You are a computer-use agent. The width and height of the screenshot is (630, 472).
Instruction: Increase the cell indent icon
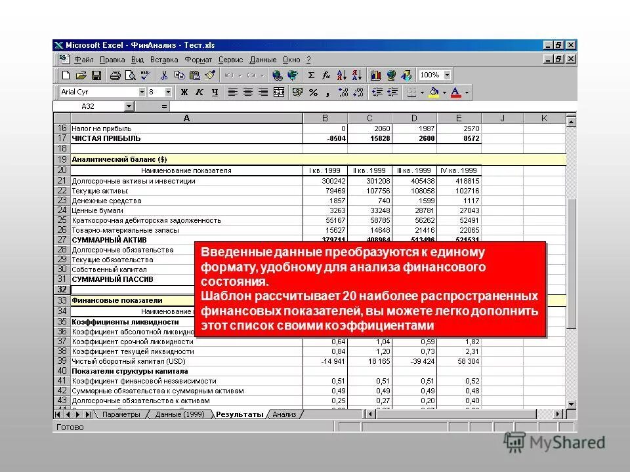coord(392,92)
